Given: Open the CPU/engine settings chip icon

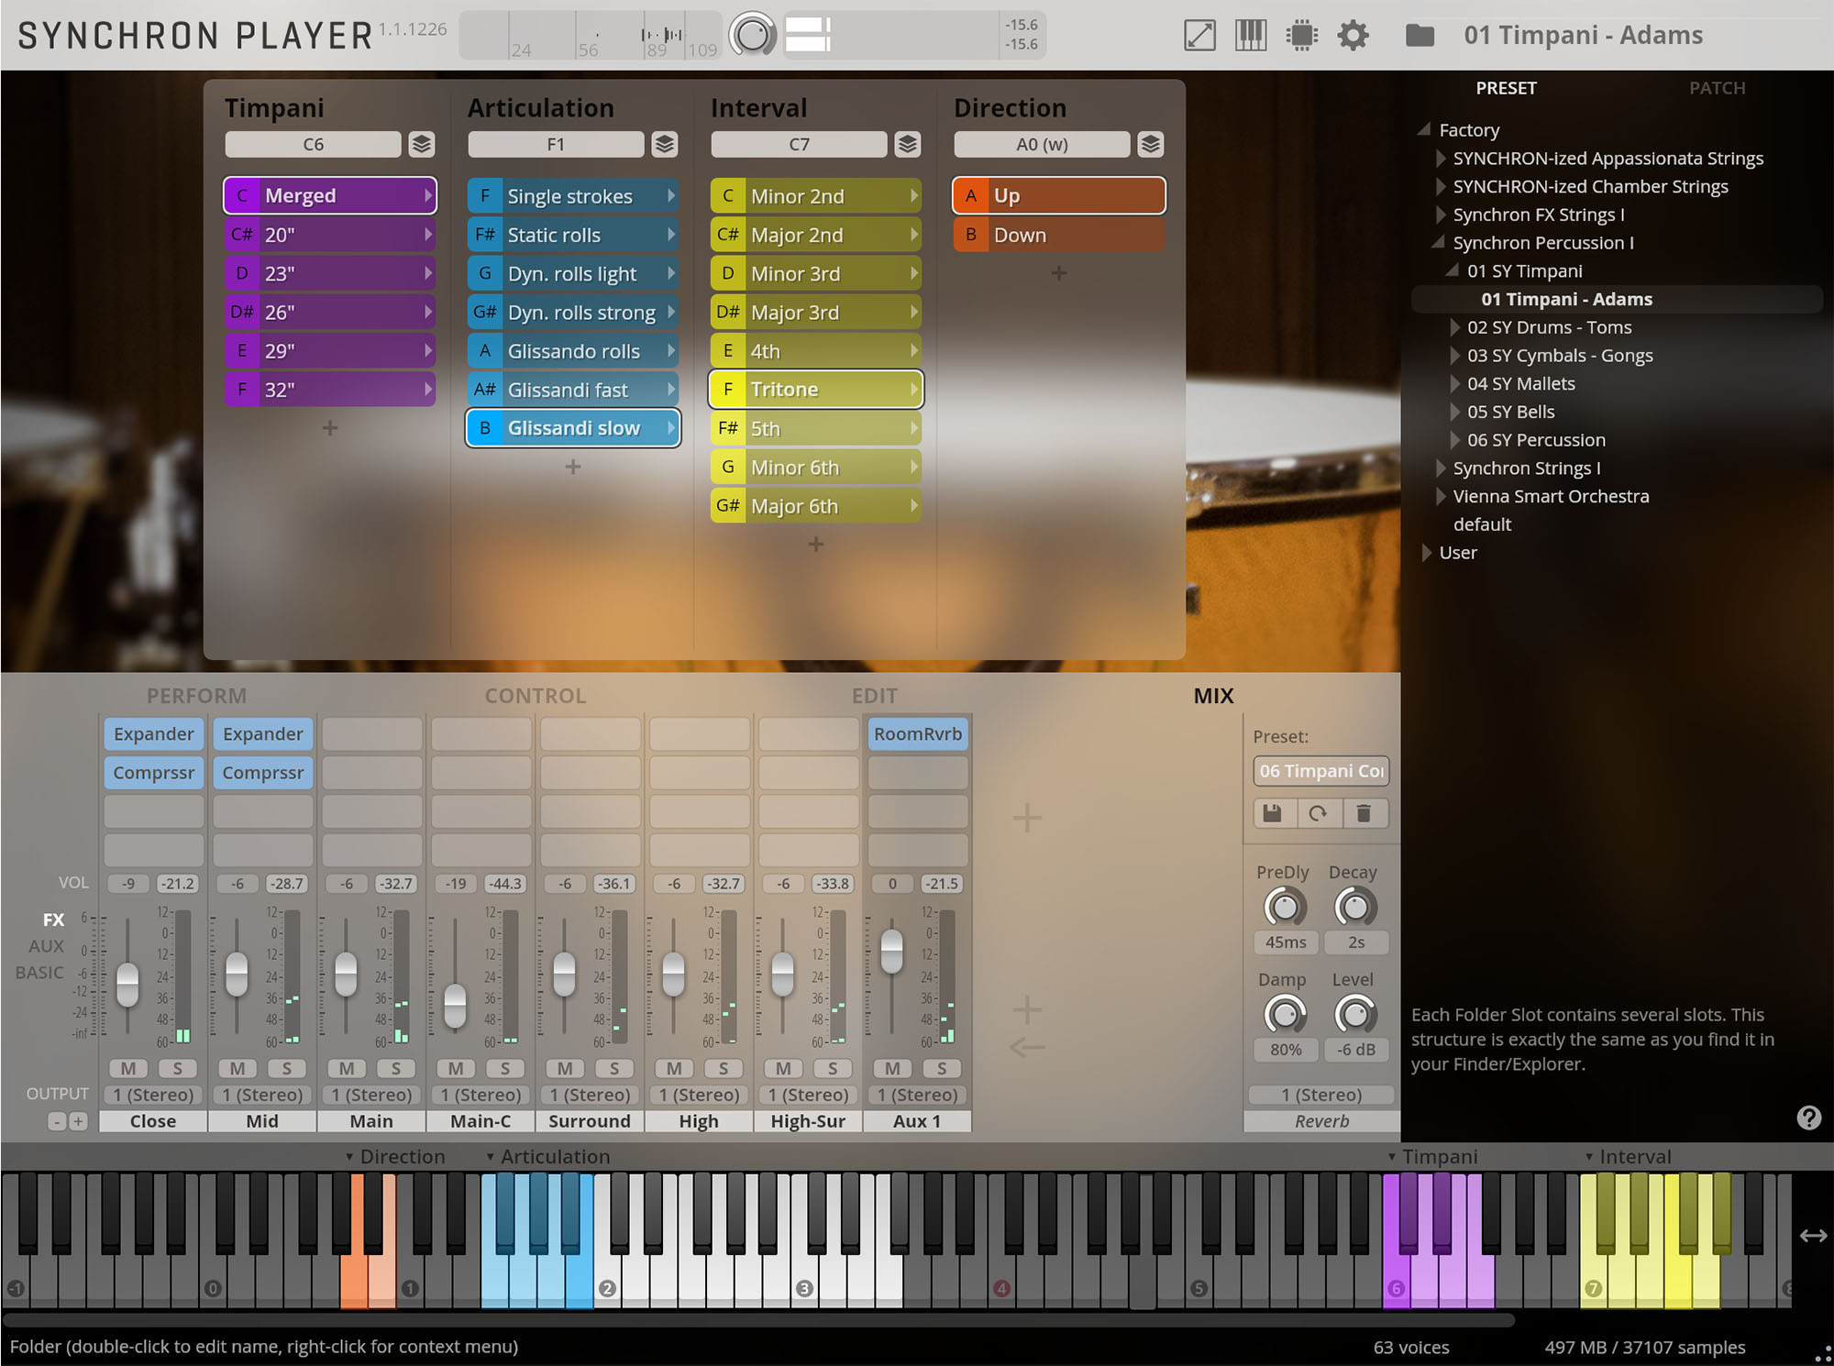Looking at the screenshot, I should (x=1301, y=36).
